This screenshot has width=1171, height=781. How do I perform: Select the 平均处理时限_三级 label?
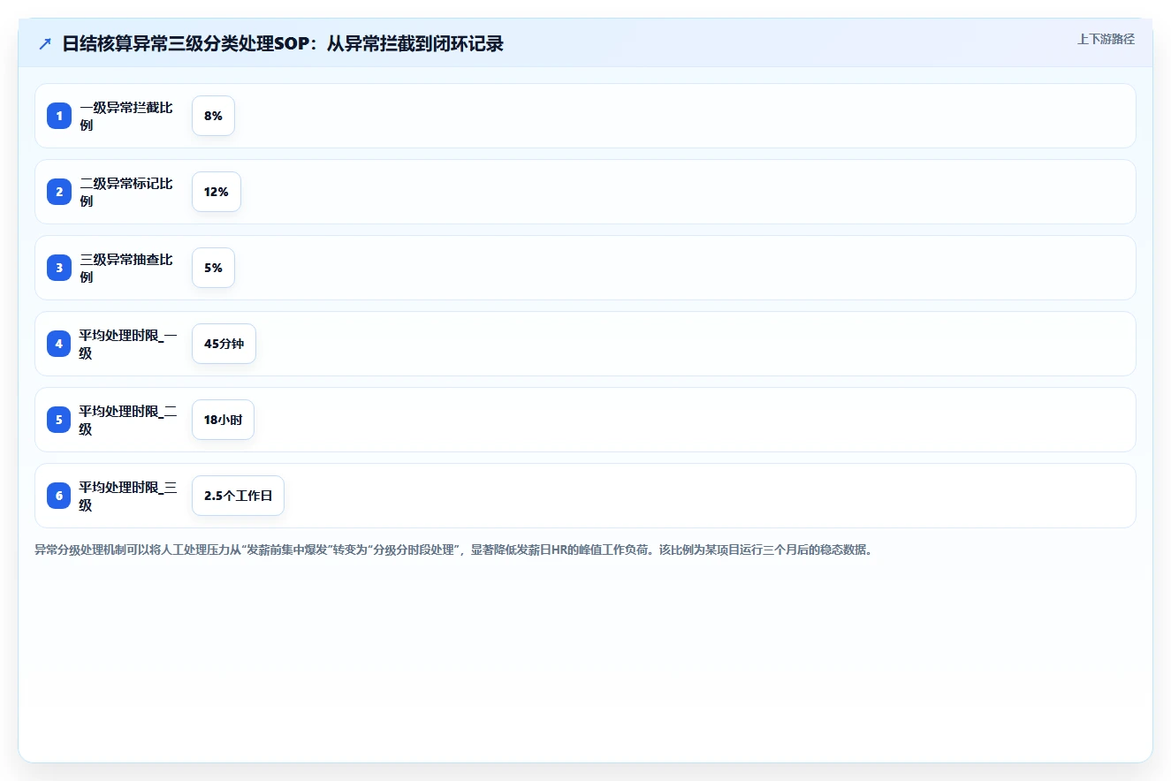128,496
